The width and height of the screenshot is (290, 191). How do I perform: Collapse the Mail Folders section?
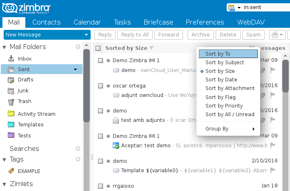(x=4, y=47)
